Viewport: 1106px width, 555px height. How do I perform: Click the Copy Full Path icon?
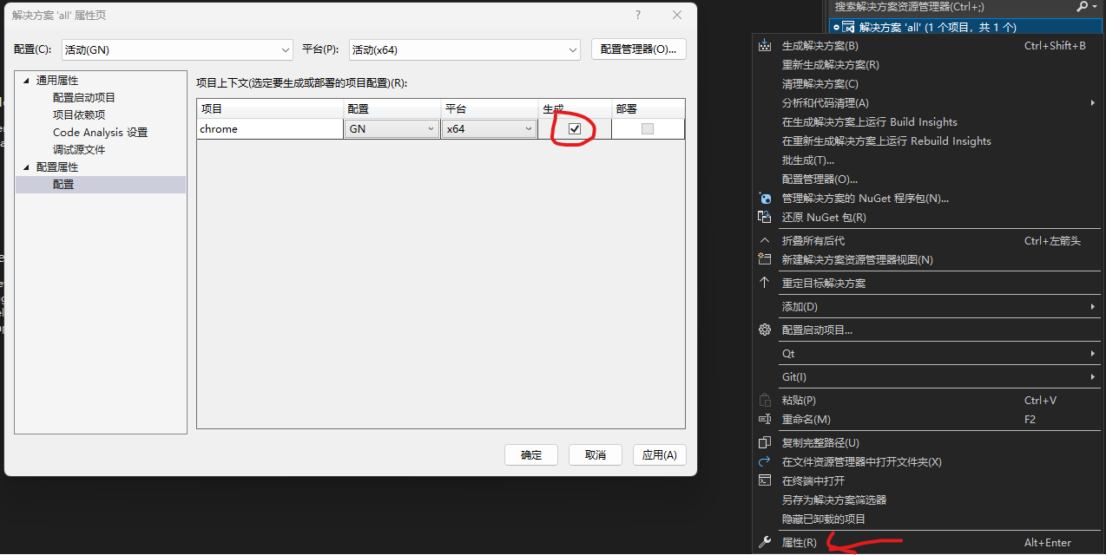click(765, 441)
